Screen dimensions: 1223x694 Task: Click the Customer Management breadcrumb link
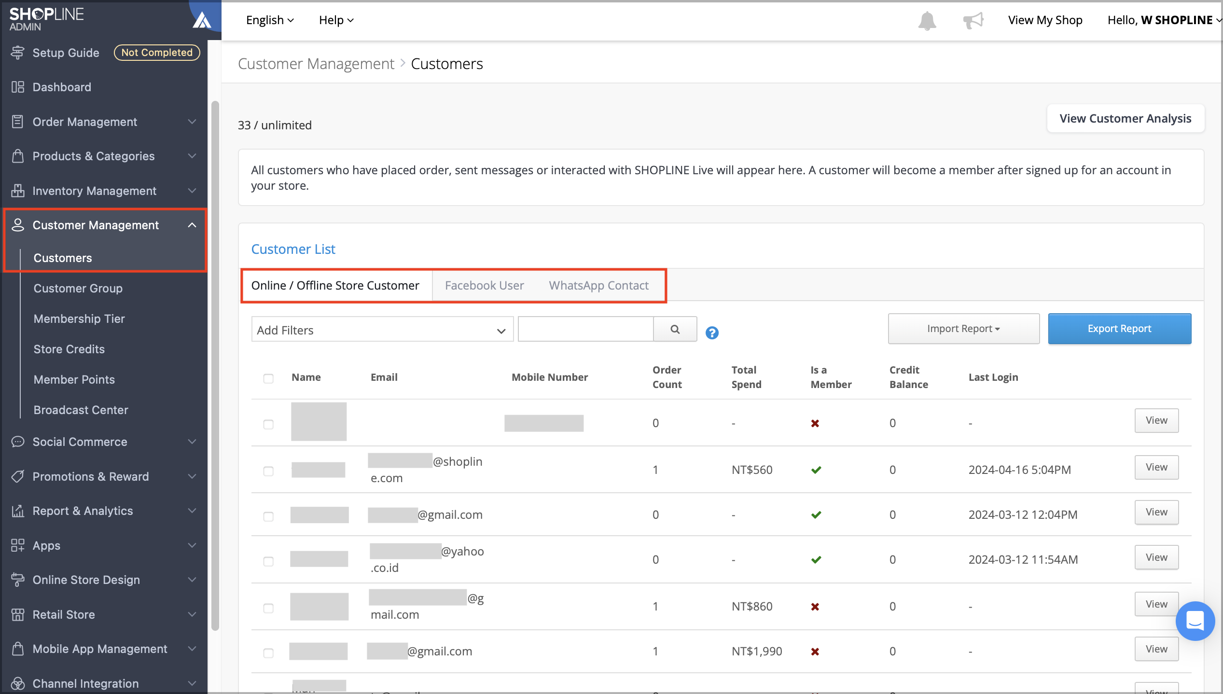[x=316, y=64]
